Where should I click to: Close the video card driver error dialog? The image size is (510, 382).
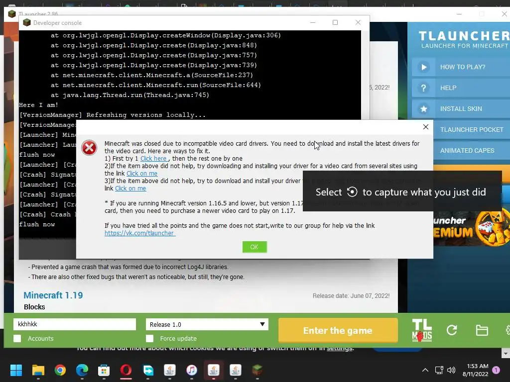click(x=425, y=127)
